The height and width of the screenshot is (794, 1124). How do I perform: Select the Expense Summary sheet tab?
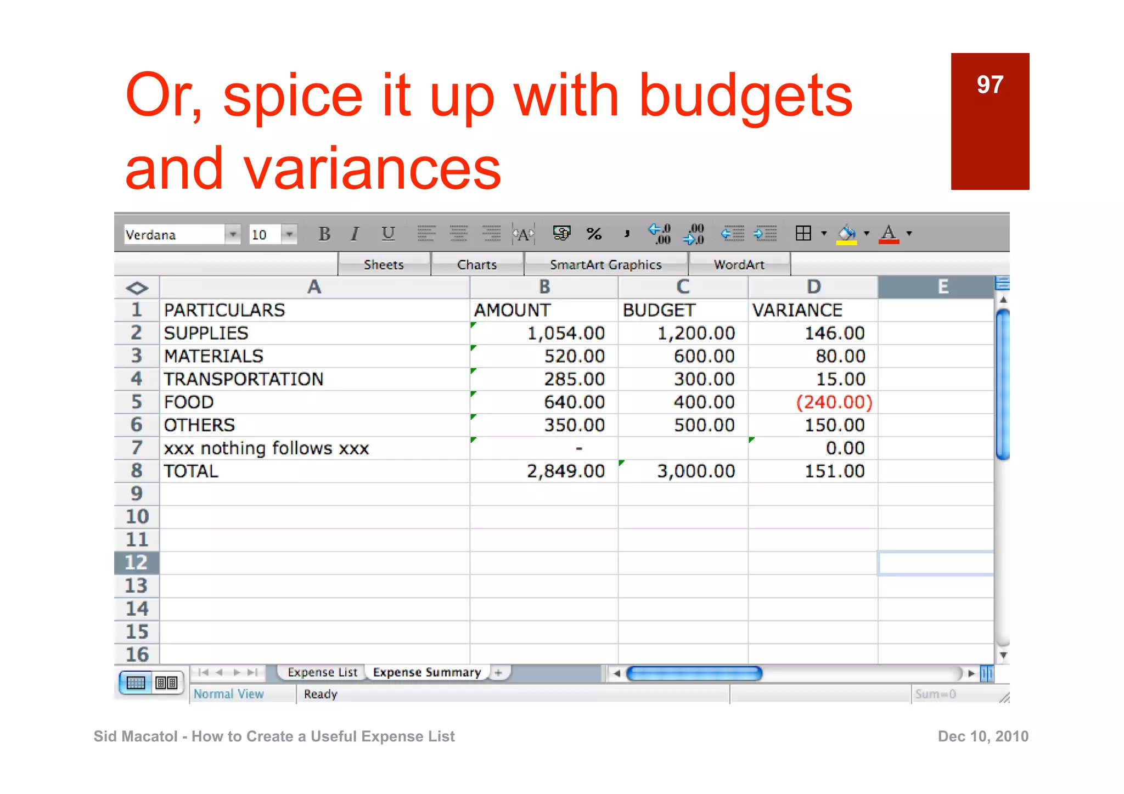pos(427,672)
